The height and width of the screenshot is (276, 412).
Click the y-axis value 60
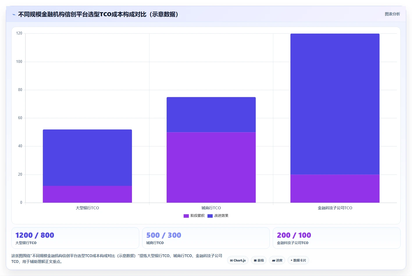(20, 118)
